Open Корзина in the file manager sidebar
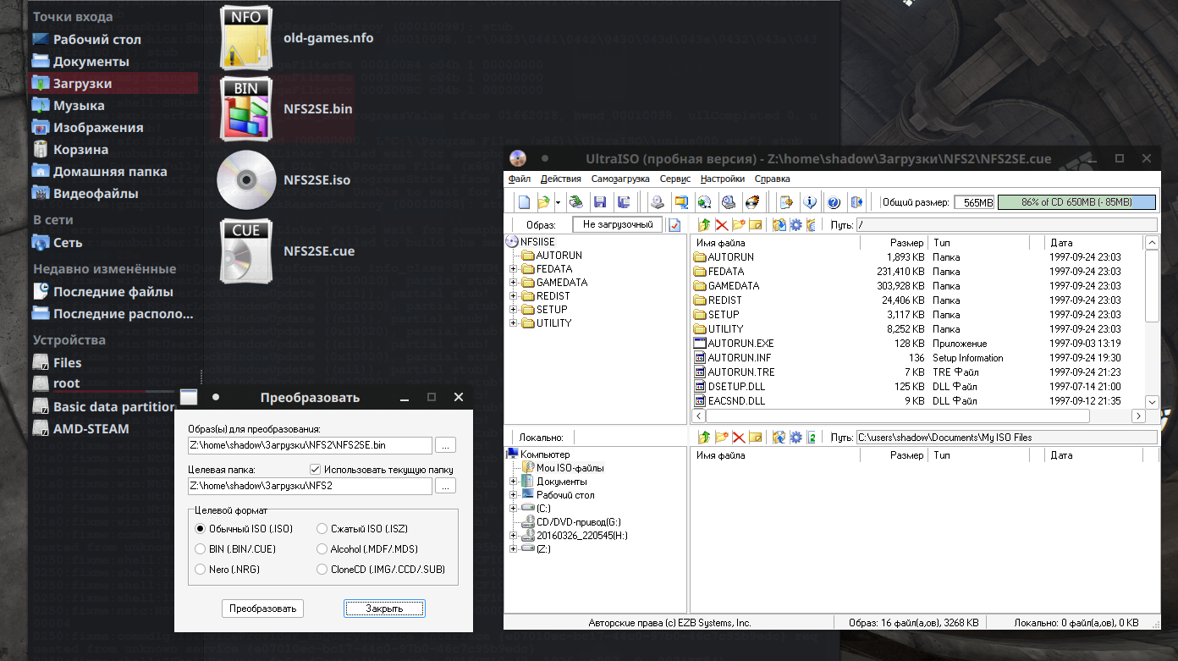Viewport: 1178px width, 661px height. 80,150
